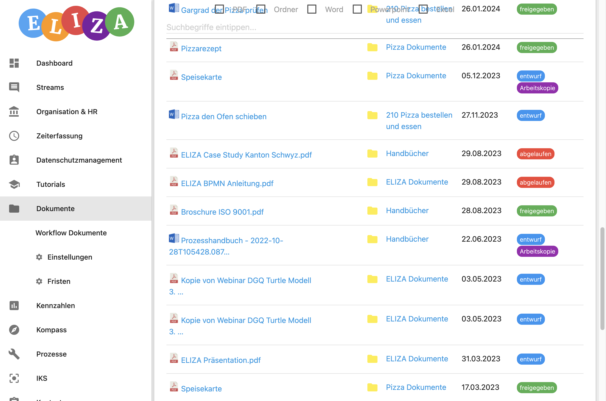
Task: Click the date 31.03.2023
Action: (x=481, y=359)
